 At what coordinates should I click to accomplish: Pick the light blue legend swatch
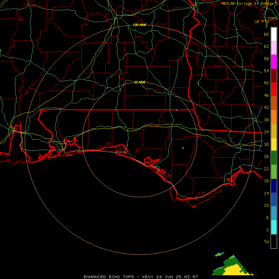(274, 213)
